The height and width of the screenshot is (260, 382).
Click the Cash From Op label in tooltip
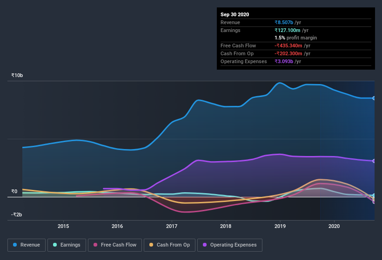[237, 53]
